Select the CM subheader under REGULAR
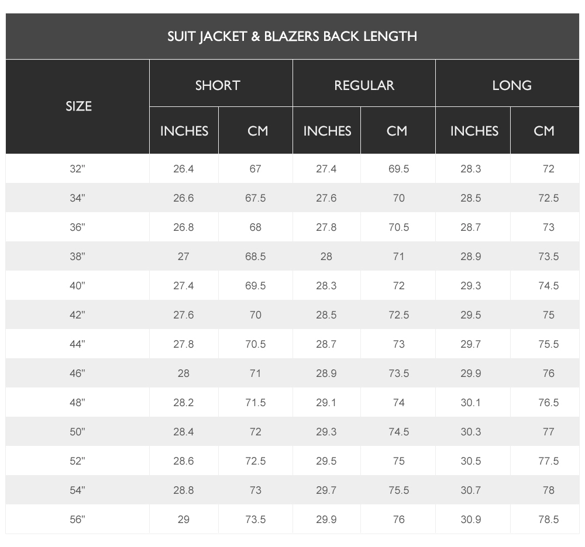 [x=397, y=131]
